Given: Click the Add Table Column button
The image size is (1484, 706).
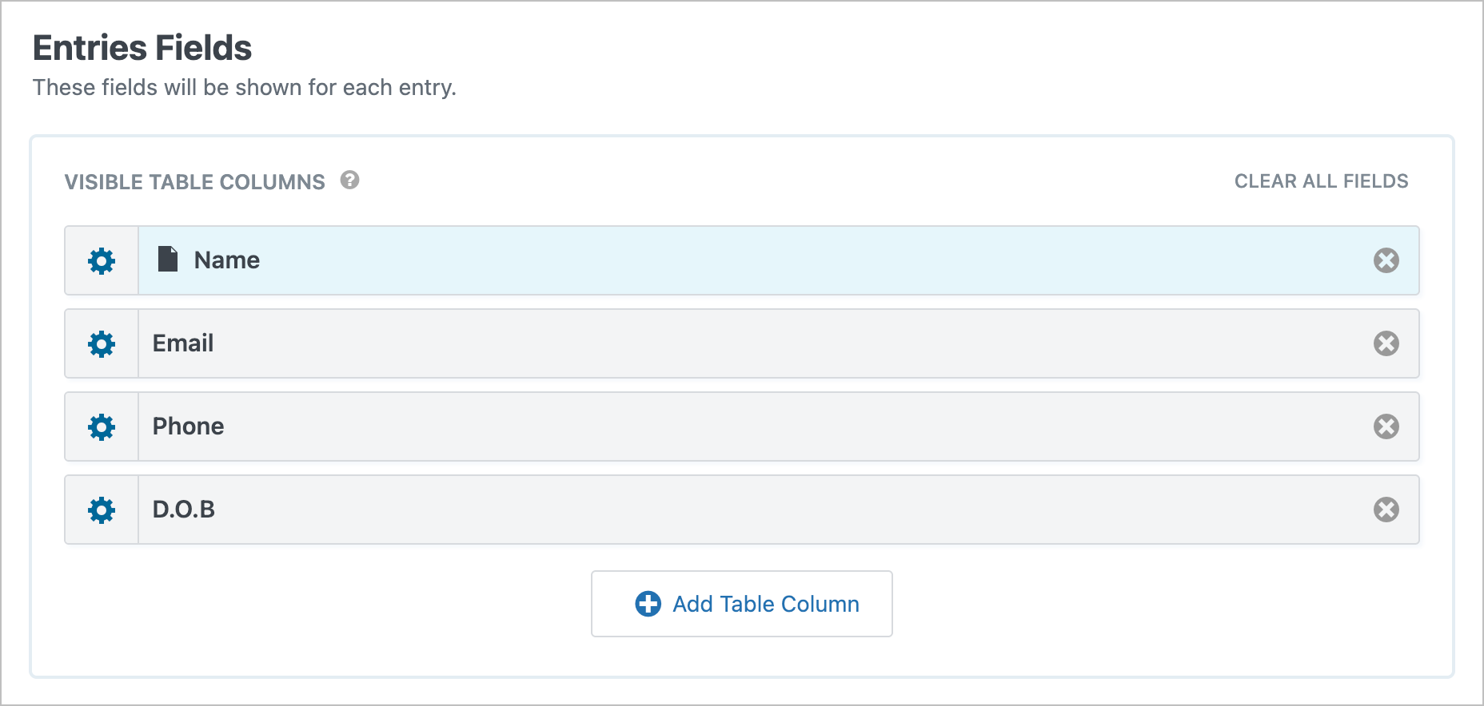Looking at the screenshot, I should pyautogui.click(x=741, y=604).
